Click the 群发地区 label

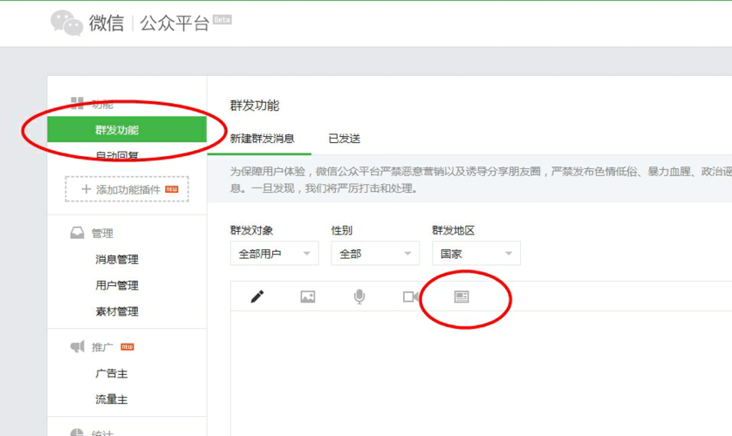pos(454,230)
